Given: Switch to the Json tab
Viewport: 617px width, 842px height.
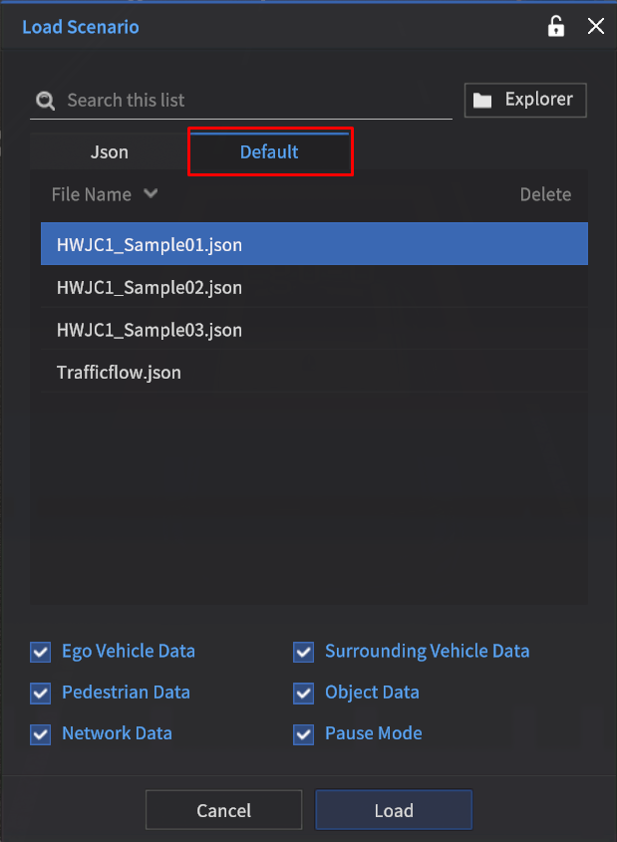Looking at the screenshot, I should 110,152.
